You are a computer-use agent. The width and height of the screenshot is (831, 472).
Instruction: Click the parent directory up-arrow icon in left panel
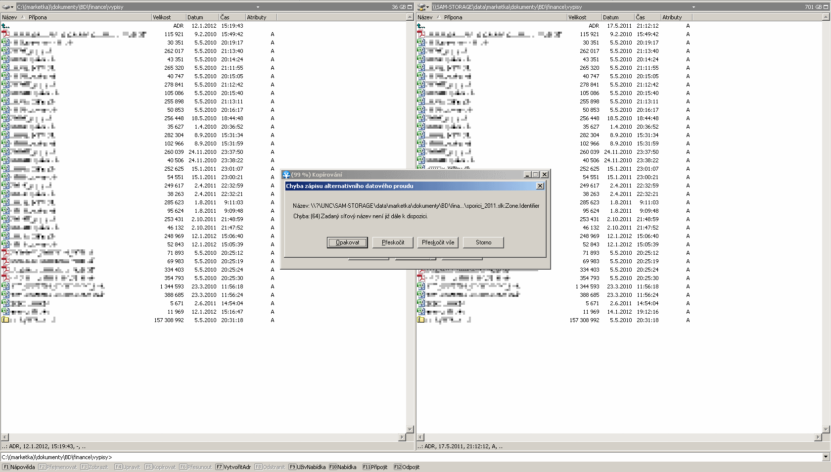tap(5, 26)
